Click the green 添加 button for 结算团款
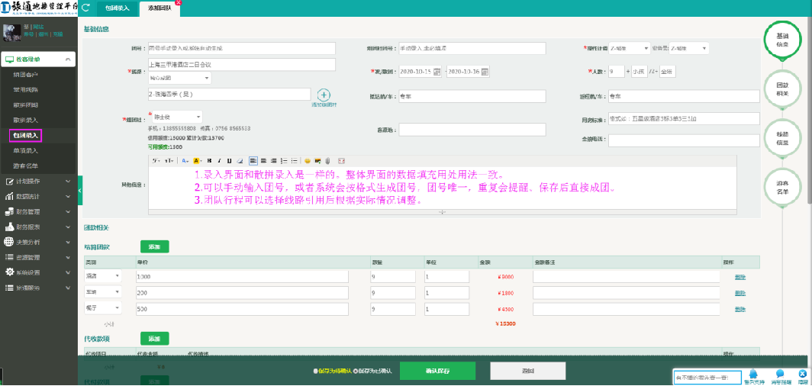 coord(154,247)
